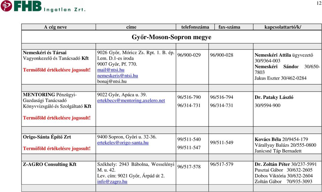Click the address line '9007 Győr, Pf. 770.'
This screenshot has width=322, height=192.
[x=117, y=64]
